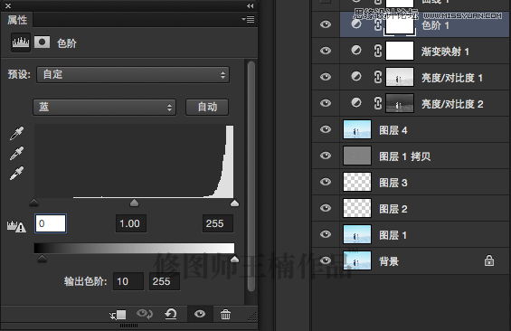Delete this adjustment layer trash icon
The width and height of the screenshot is (511, 331).
(x=225, y=315)
